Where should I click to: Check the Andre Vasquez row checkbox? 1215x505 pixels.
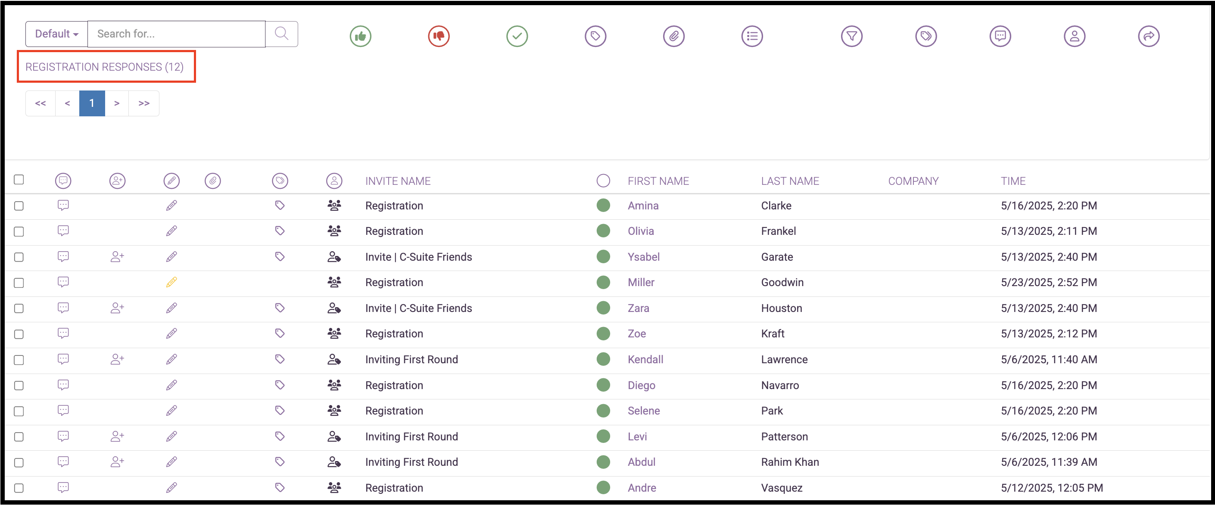click(x=19, y=488)
